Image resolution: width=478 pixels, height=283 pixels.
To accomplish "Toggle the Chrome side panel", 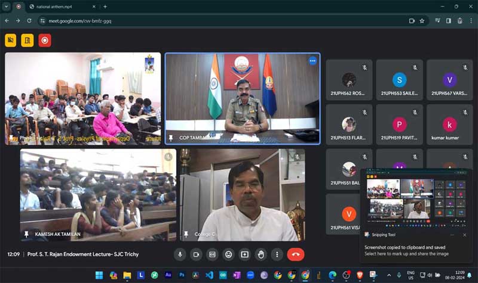I will [x=449, y=21].
